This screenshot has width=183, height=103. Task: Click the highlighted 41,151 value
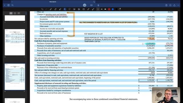pos(152,38)
